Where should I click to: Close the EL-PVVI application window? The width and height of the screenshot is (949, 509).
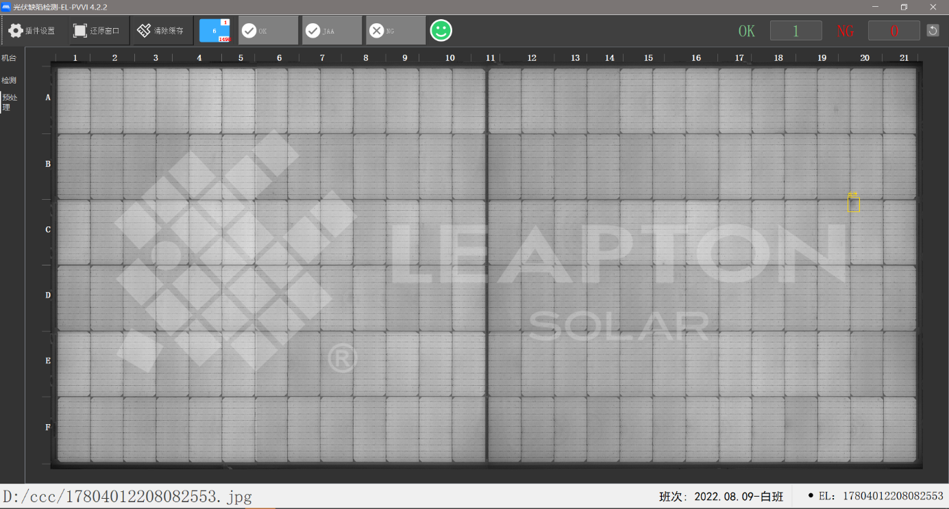point(933,7)
